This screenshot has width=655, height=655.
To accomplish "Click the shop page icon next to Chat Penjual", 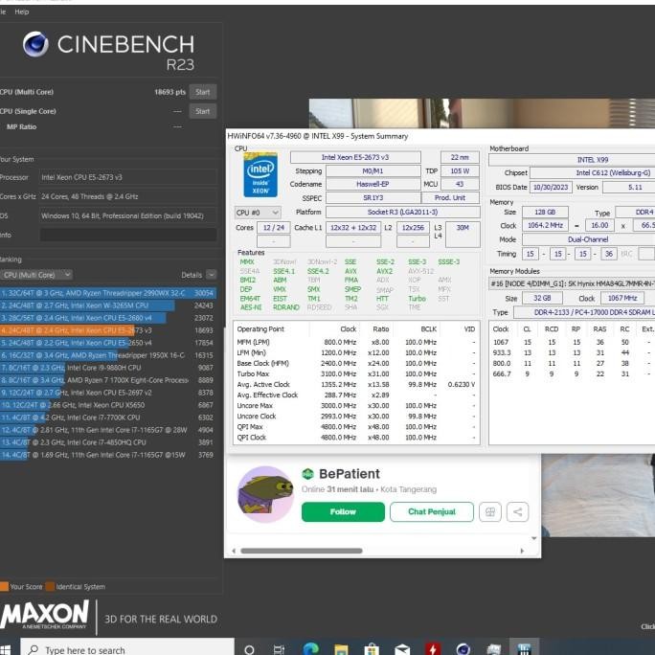I will tap(490, 511).
